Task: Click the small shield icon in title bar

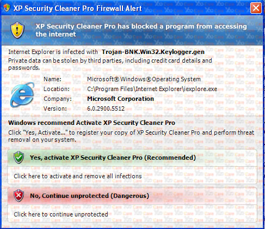Action: point(7,8)
